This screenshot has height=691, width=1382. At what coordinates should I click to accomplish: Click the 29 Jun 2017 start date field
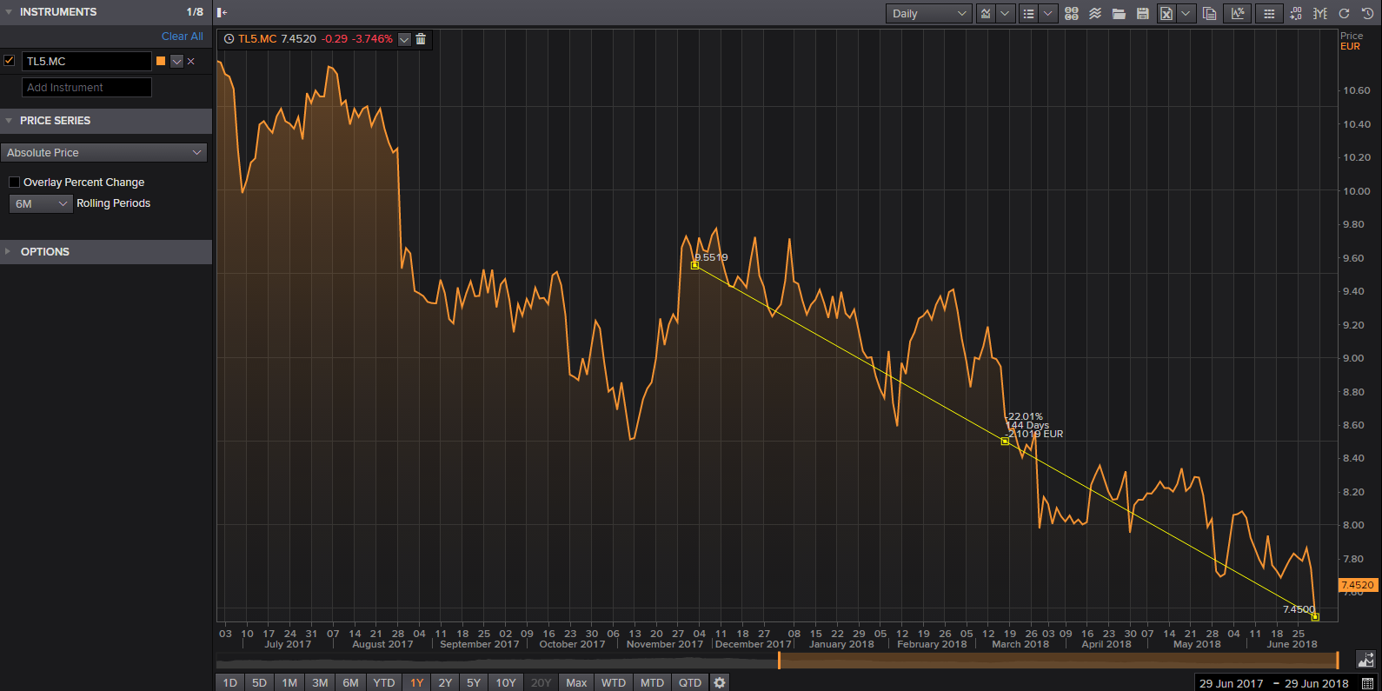point(1231,683)
